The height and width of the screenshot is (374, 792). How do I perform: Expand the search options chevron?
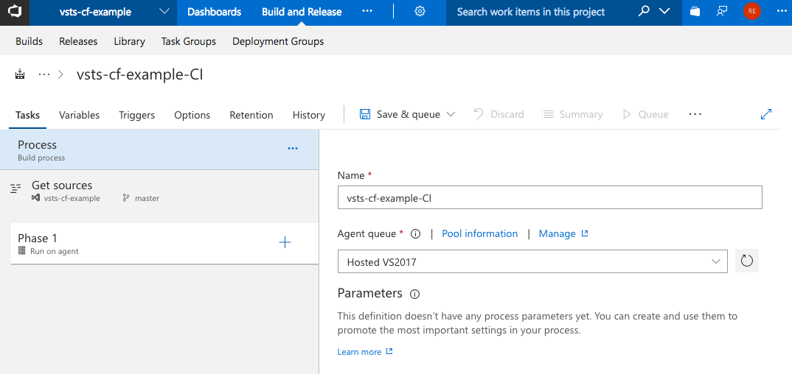point(664,12)
